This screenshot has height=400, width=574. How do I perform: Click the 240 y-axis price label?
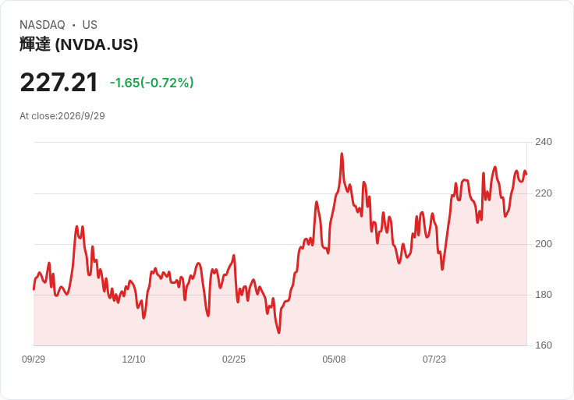[x=544, y=142]
